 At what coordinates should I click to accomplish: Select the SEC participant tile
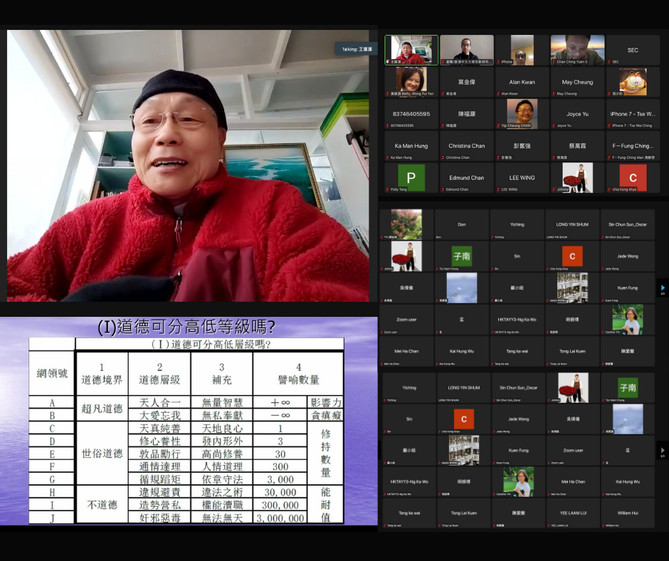632,50
